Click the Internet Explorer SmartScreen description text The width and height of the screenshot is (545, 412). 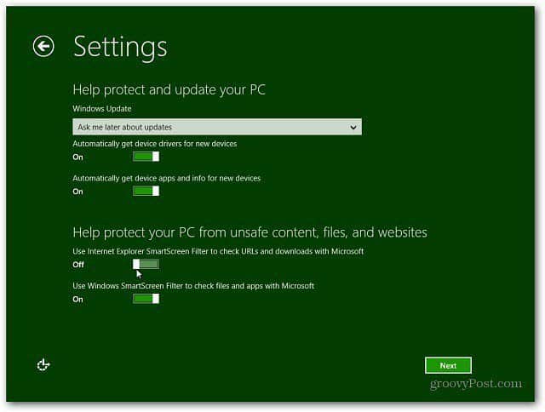[218, 251]
